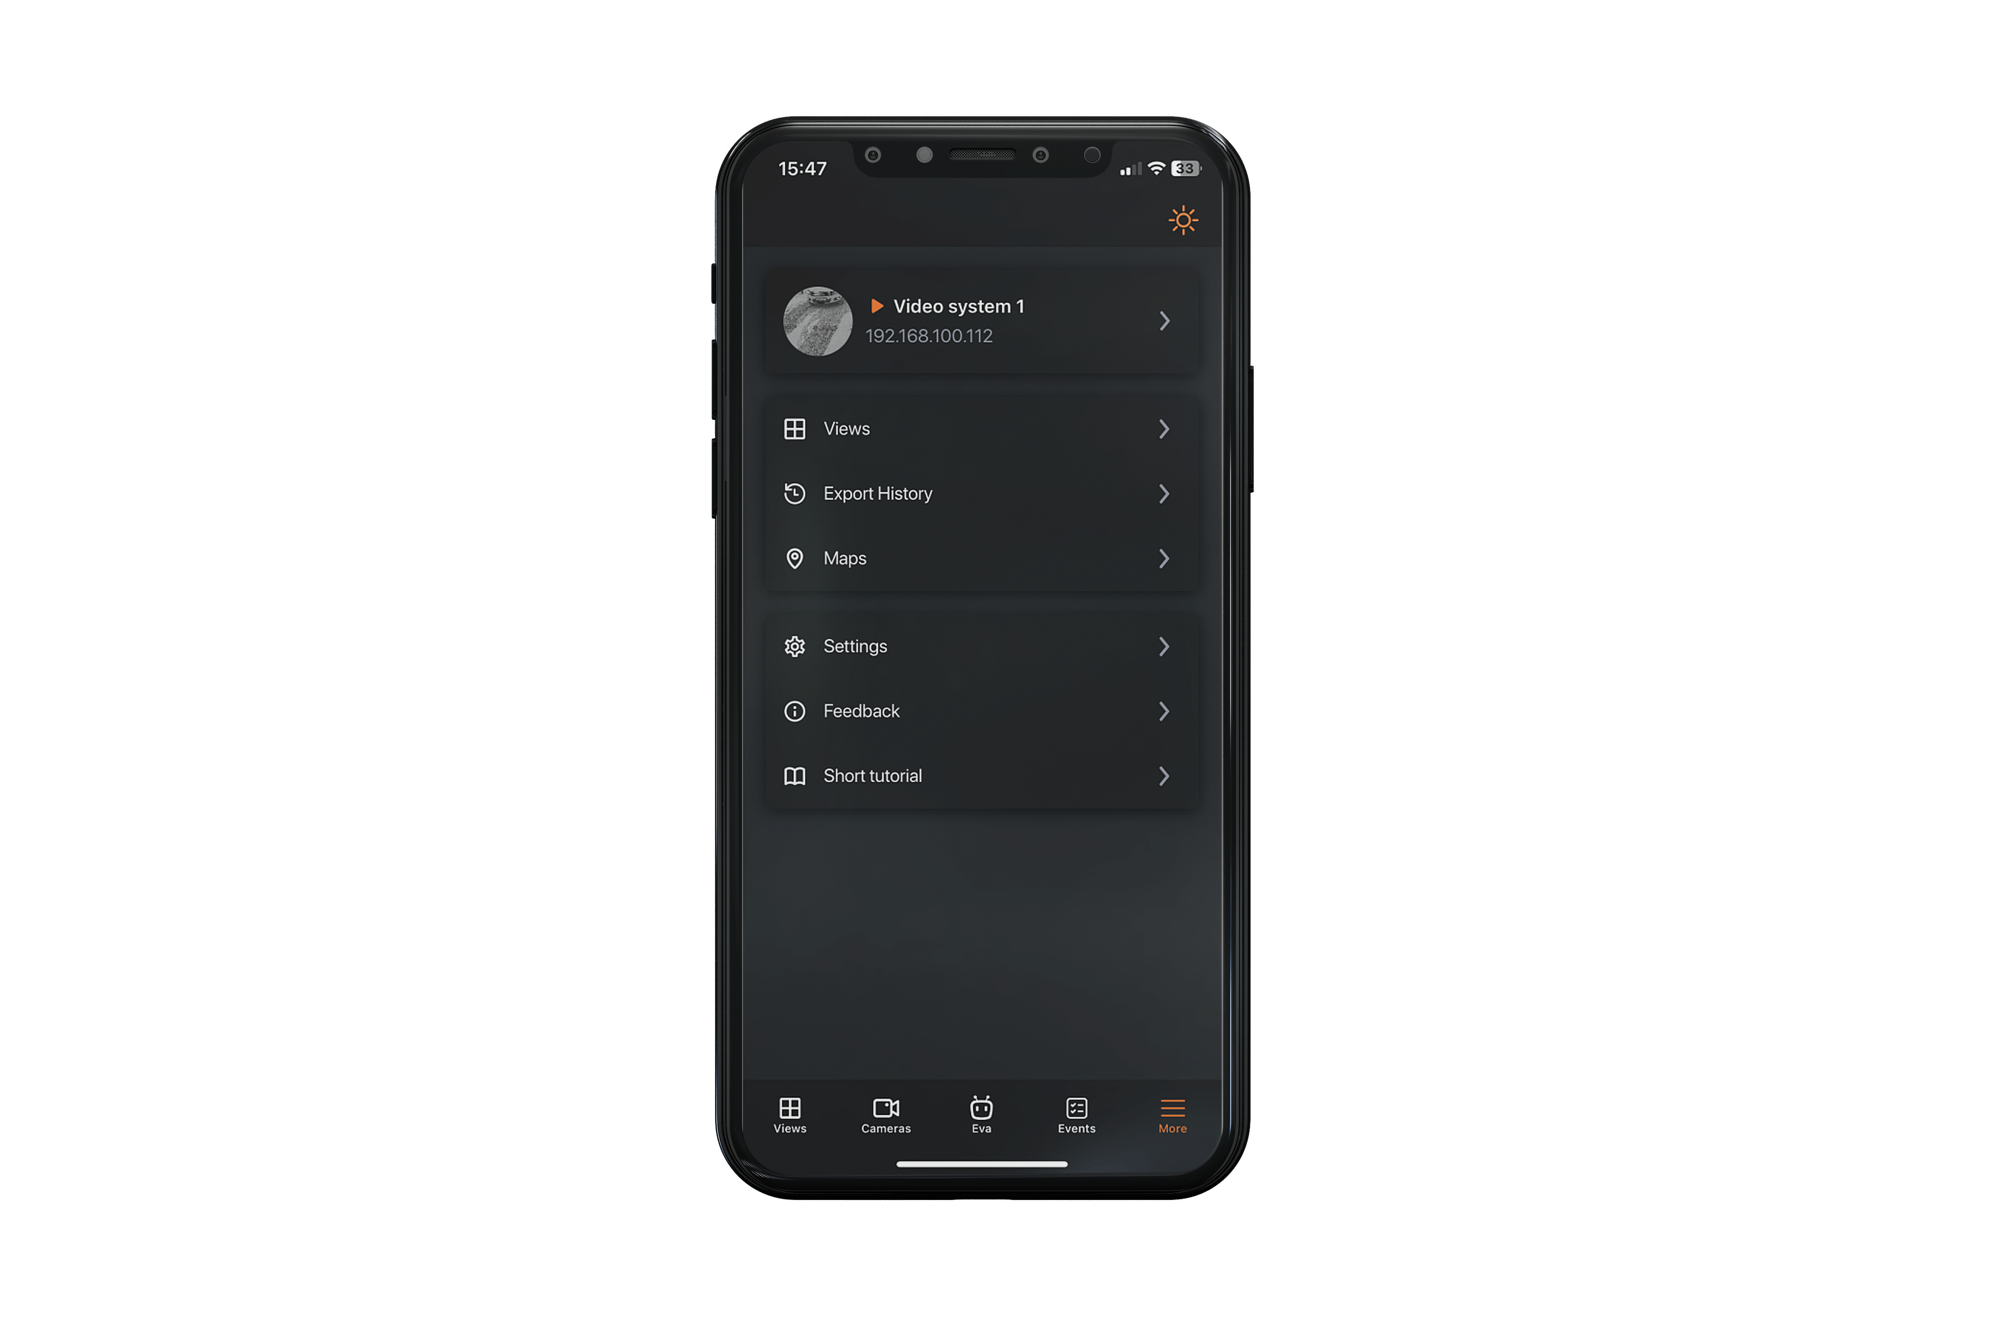Tap the connected server IP address
Screen dimensions: 1990x1326
click(x=928, y=335)
